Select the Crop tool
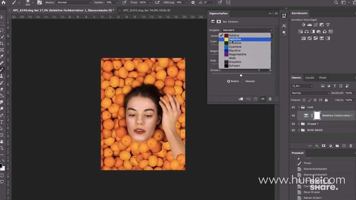 [x=2, y=43]
